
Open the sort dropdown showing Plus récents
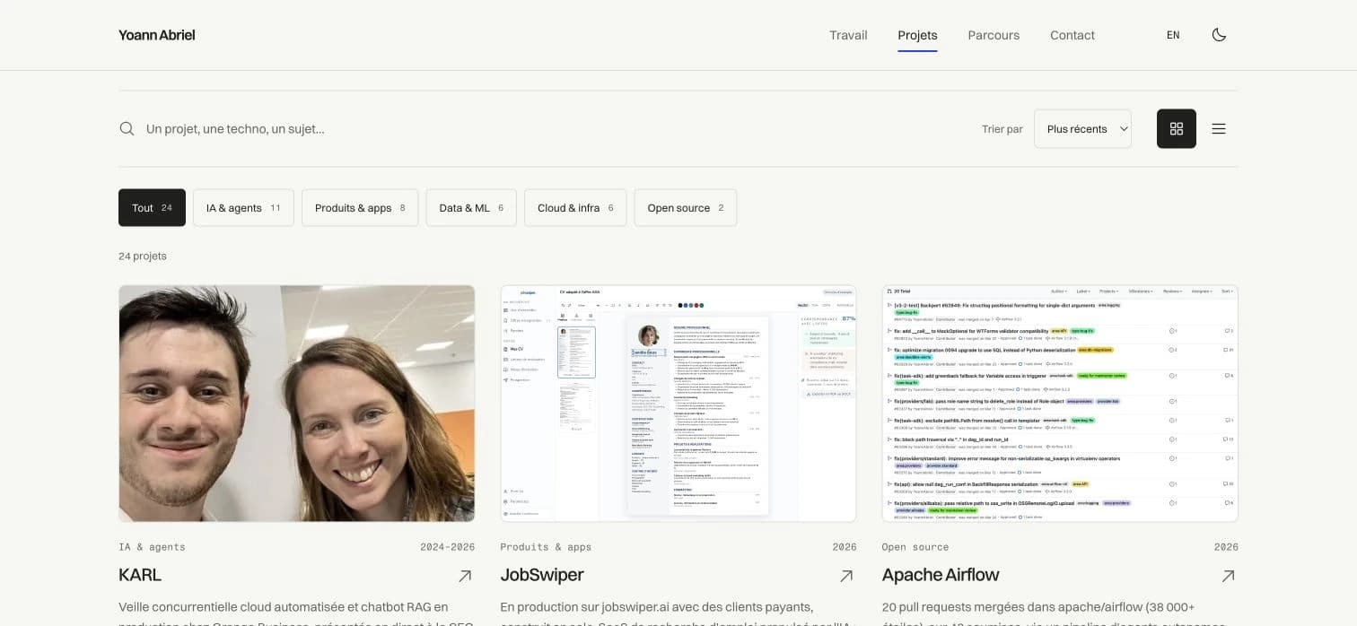click(x=1082, y=128)
